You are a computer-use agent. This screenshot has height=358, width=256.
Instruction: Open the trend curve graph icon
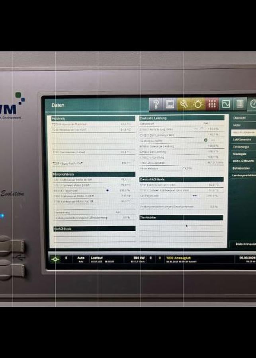tap(226, 104)
